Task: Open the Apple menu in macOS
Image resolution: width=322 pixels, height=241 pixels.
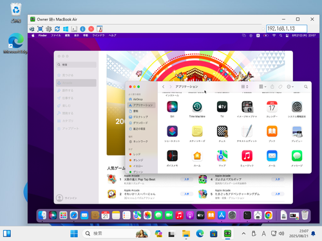Action: (x=33, y=35)
